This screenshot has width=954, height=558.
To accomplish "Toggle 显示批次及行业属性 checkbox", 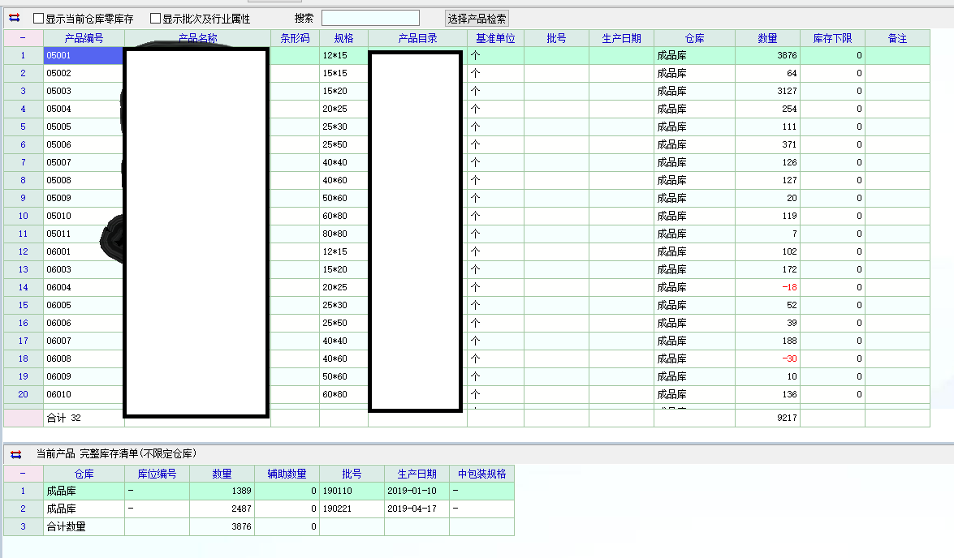I will (156, 19).
